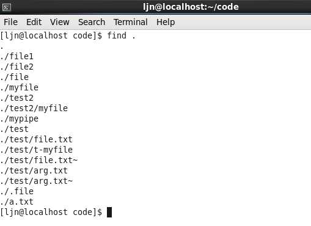The width and height of the screenshot is (311, 226).
Task: Click the window title ljn@localhost:~/code
Action: [x=191, y=7]
